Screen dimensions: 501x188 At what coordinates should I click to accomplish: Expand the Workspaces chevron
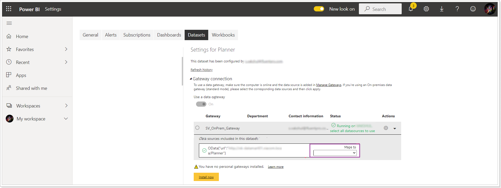(x=66, y=106)
